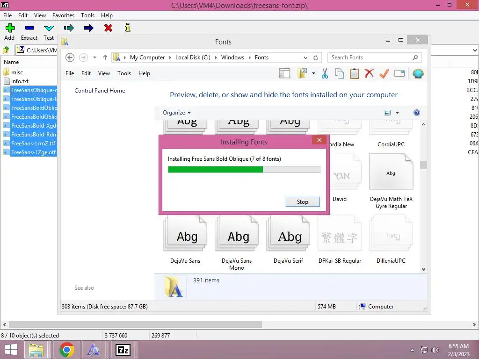Open the folder options toolbar dropdown arrow

[314, 73]
